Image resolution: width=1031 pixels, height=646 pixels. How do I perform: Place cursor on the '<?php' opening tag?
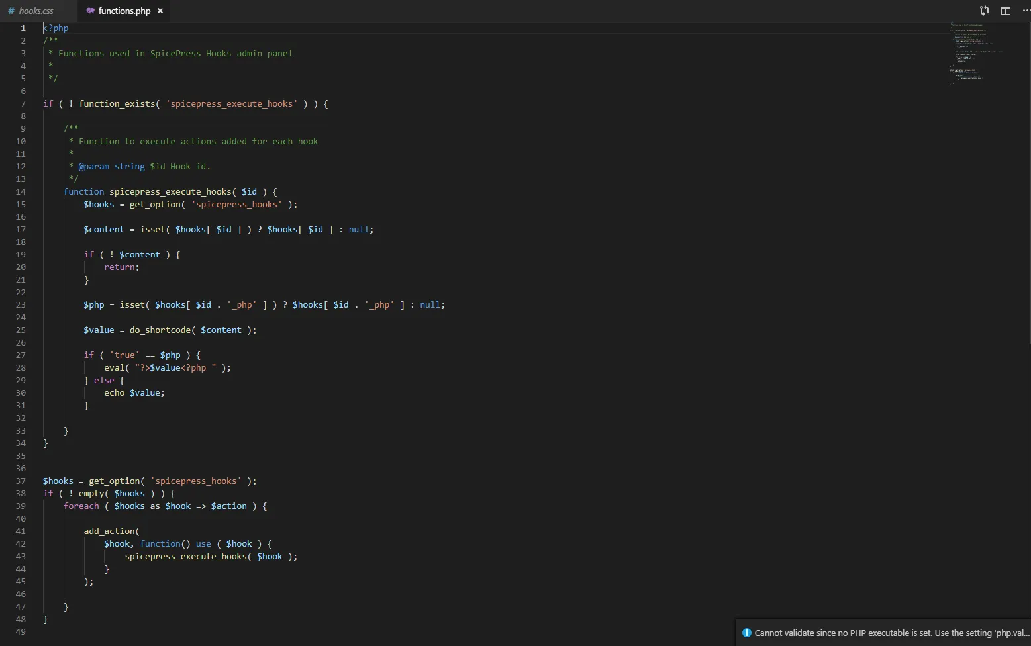[x=56, y=28]
